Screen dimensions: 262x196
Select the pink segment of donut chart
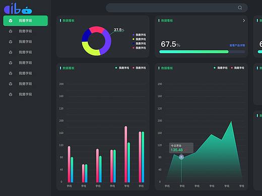(x=96, y=29)
